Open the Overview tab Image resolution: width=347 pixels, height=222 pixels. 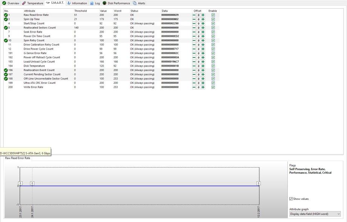(11, 3)
